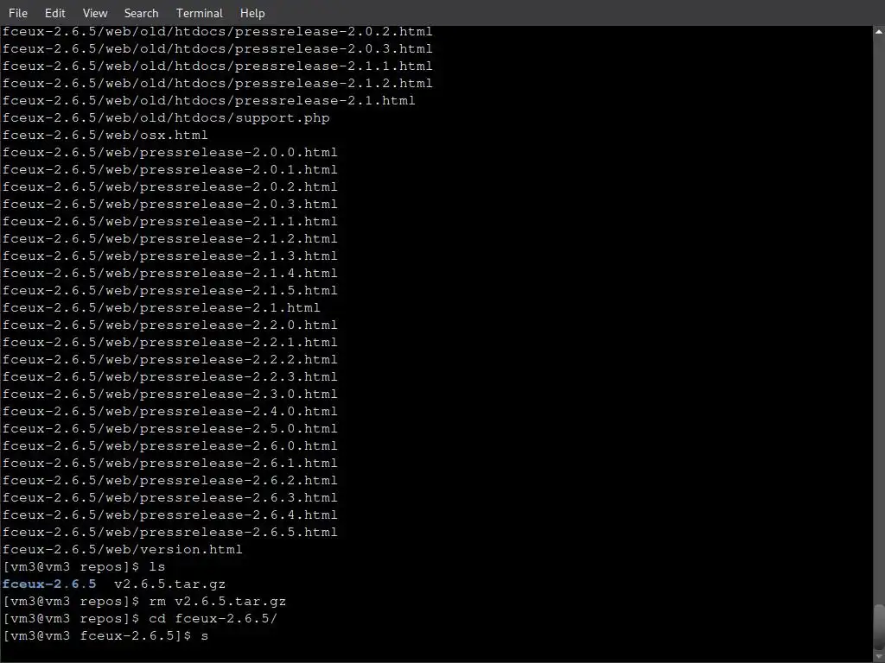
Task: Click the line htdocs/pressrelease-2.0.3.html
Action: coord(217,49)
